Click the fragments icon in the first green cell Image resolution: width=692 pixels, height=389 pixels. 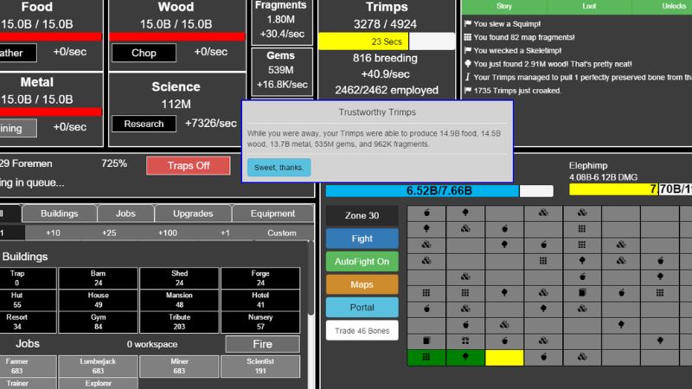[x=426, y=357]
